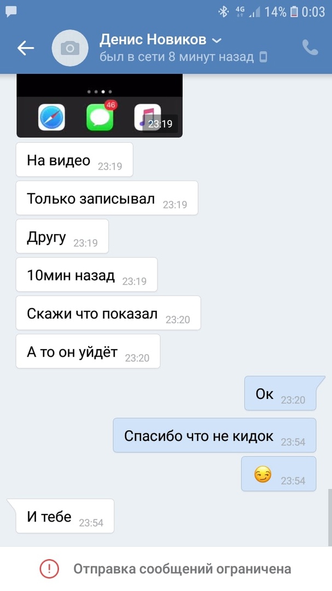Call Денис Новиков with the phone icon
The width and height of the screenshot is (332, 591).
(310, 48)
